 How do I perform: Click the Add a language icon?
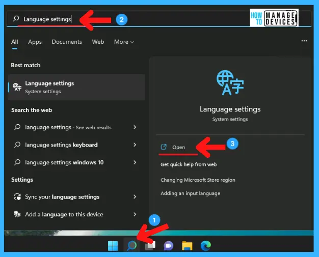tap(17, 214)
